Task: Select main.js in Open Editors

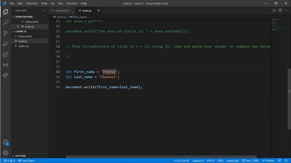Action: [30, 26]
